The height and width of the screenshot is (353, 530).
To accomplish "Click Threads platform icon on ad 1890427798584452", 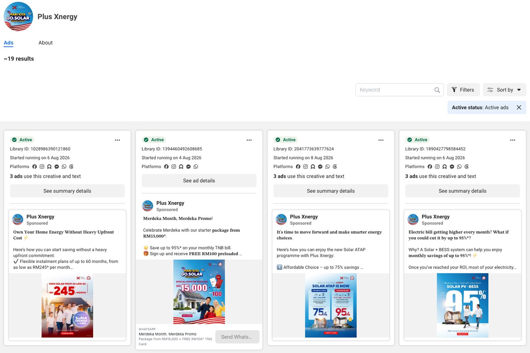I will (x=466, y=167).
